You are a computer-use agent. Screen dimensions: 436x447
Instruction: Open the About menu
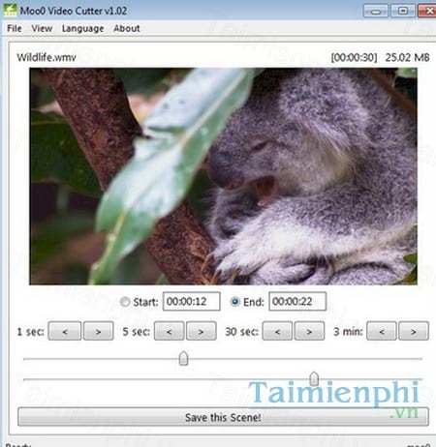(x=127, y=28)
